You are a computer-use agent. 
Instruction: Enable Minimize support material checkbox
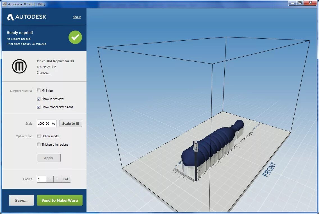tap(39, 90)
